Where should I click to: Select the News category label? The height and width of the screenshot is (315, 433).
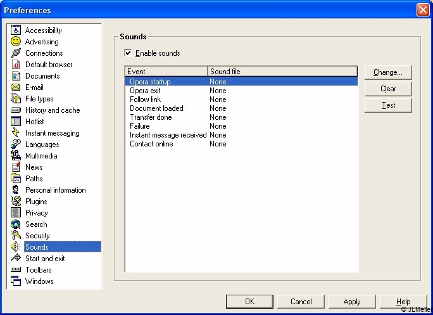pos(34,167)
